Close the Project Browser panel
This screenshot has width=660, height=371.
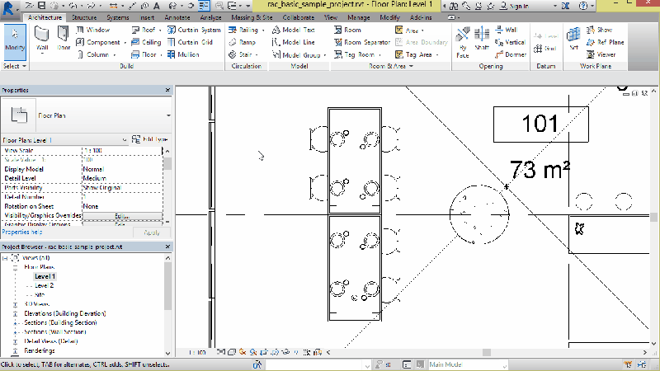pyautogui.click(x=167, y=247)
